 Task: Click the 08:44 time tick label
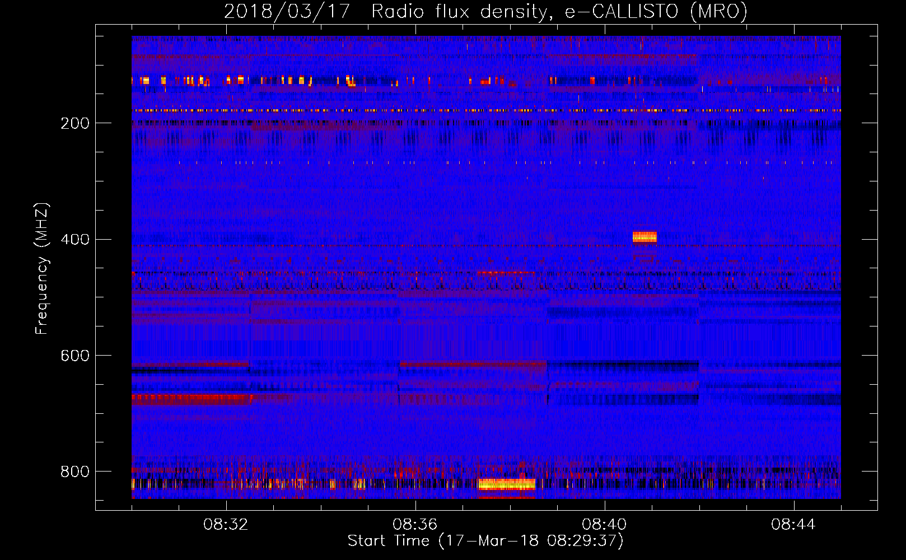click(x=793, y=525)
